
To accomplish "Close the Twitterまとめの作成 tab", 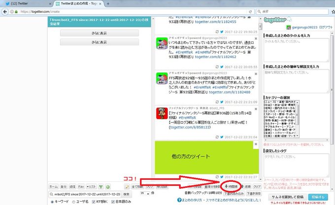I will 100,3.
